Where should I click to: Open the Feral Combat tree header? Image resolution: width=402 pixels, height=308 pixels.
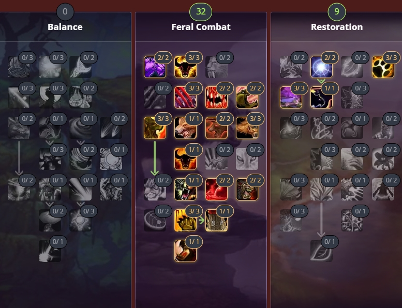[201, 27]
